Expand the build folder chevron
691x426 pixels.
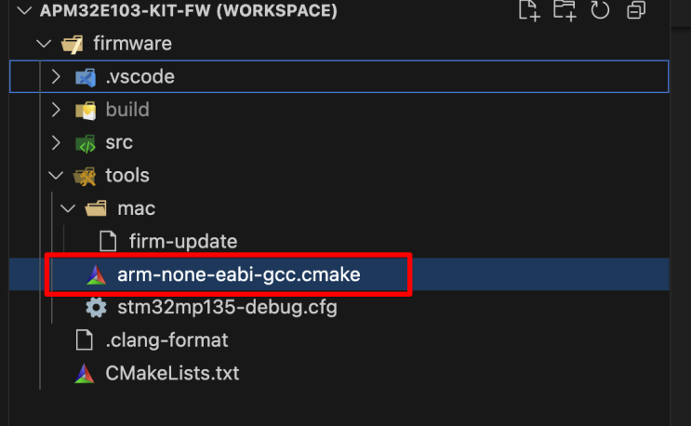(x=57, y=110)
